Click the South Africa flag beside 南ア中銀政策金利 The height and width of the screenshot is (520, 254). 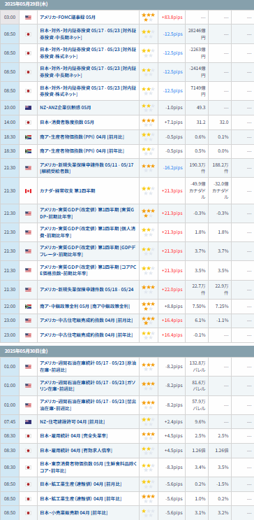click(28, 306)
